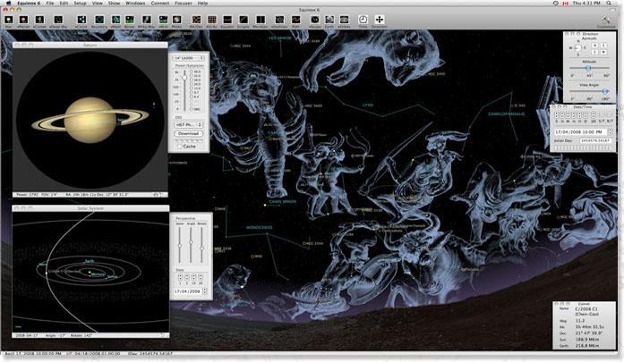This screenshot has height=362, width=624.
Task: Toggle the Milky Way toolbar icon
Action: tap(147, 19)
